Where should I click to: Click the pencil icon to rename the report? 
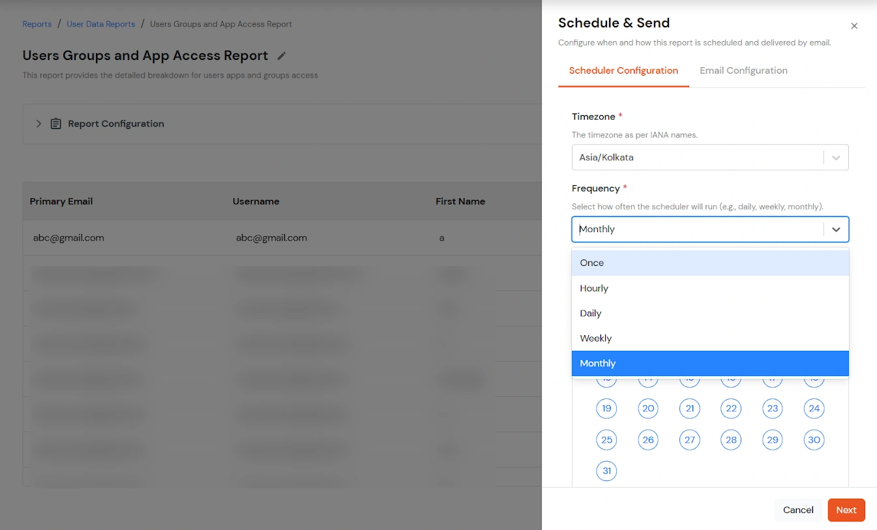click(x=281, y=55)
